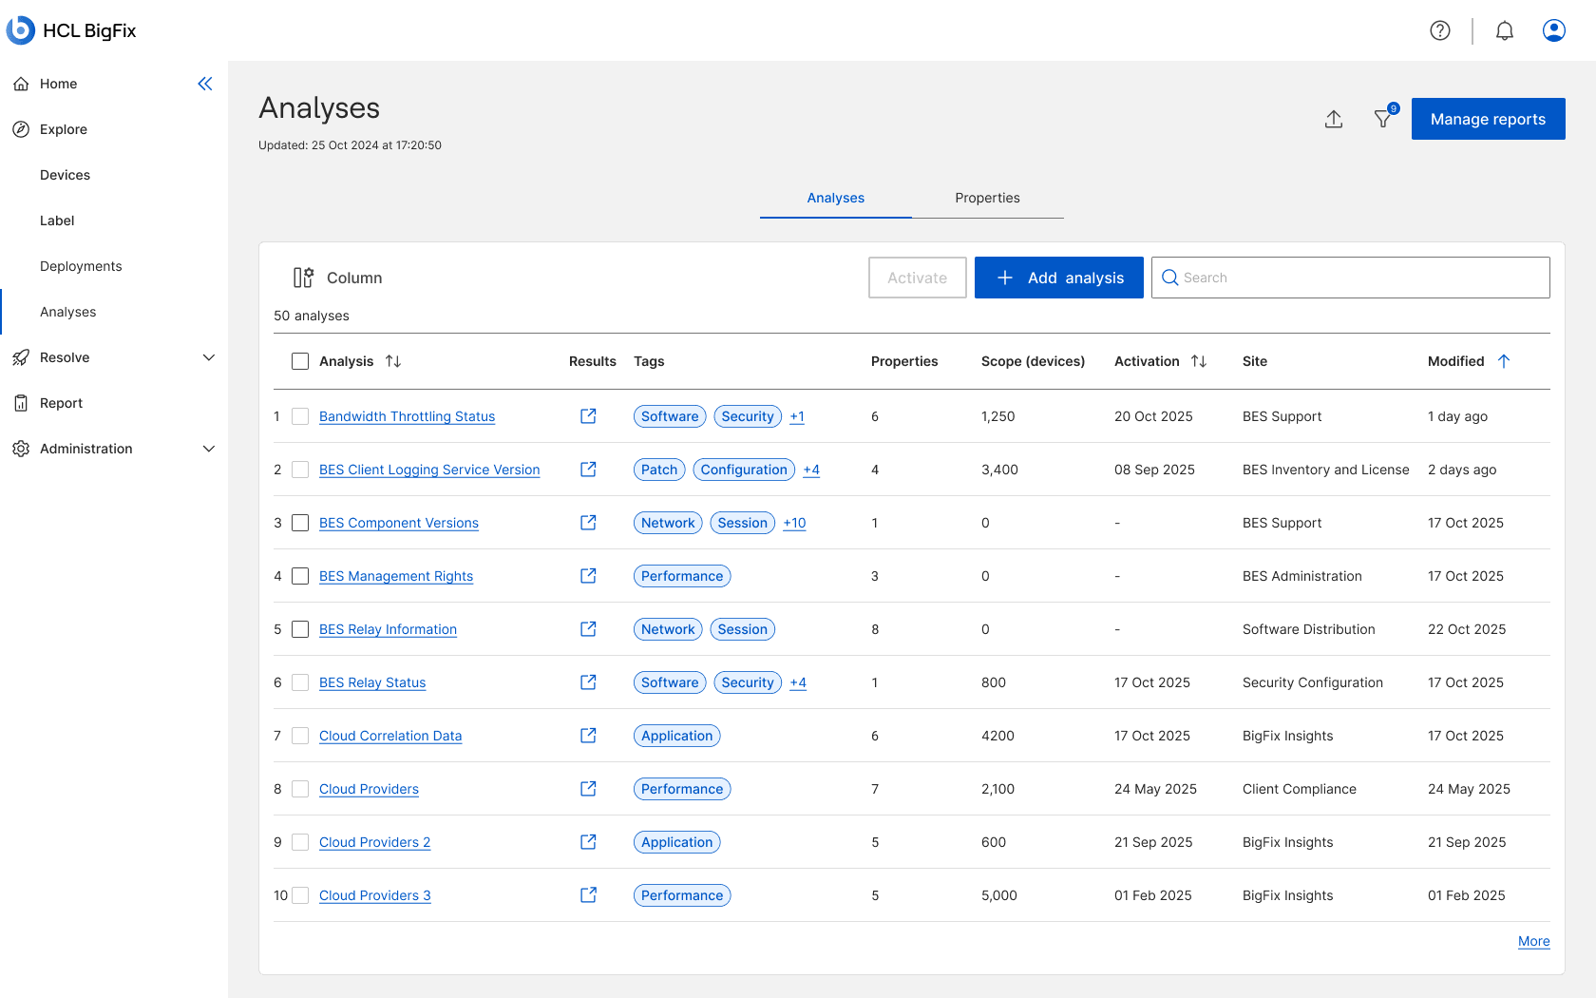Screen dimensions: 1596x998
Task: Switch to the Properties tab
Action: [x=988, y=198]
